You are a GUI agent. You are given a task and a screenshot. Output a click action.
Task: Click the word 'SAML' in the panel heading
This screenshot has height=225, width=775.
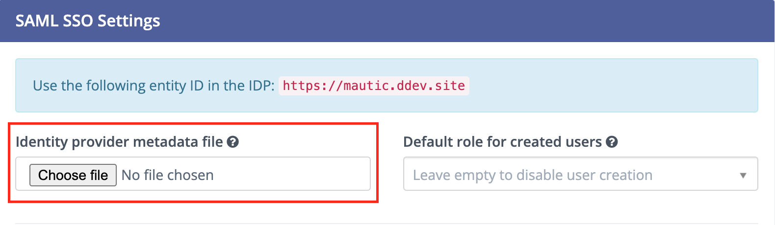coord(37,21)
